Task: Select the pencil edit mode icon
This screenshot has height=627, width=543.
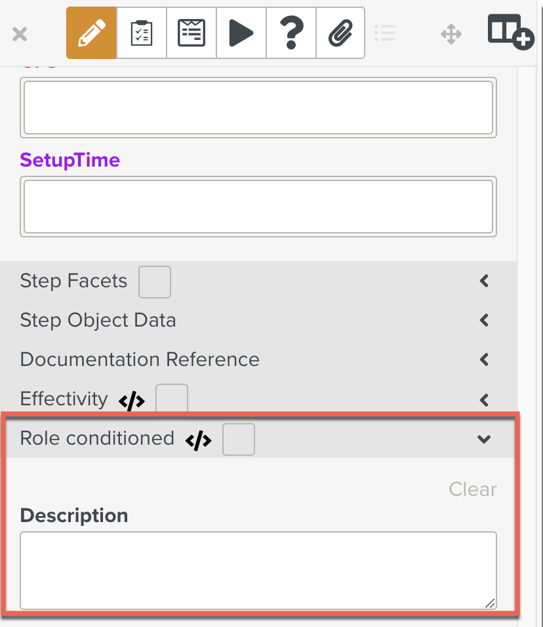Action: coord(92,33)
